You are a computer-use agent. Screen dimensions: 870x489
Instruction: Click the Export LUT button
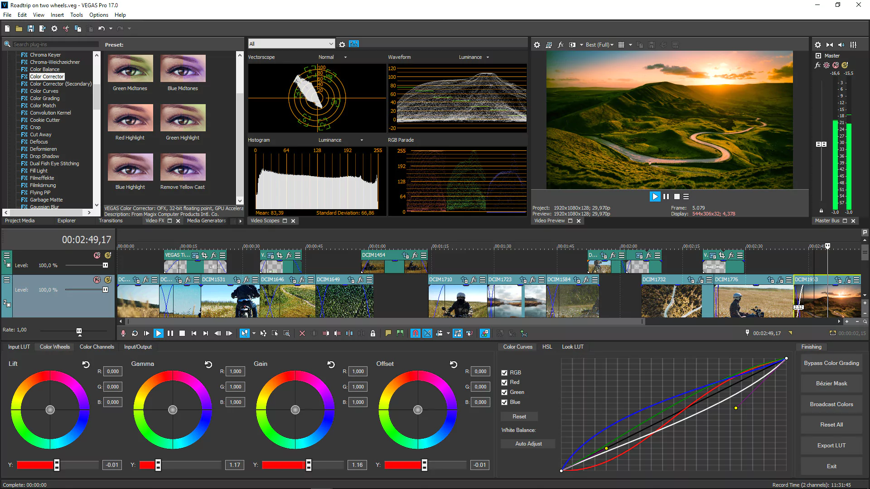pos(831,445)
